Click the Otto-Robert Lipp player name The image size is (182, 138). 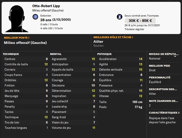pyautogui.click(x=46, y=6)
